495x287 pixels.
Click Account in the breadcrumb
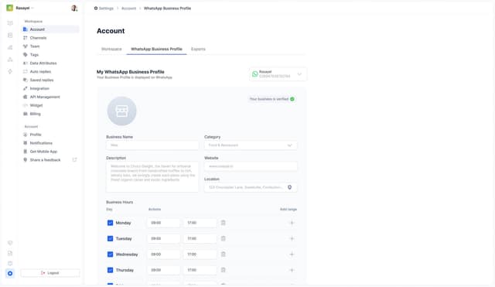[x=129, y=9]
